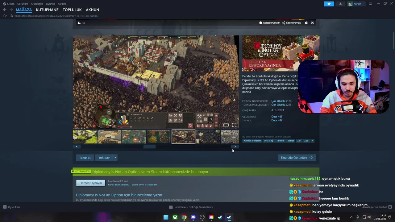
Task: Open Global oyun istatistikleri link
Action: point(144,185)
